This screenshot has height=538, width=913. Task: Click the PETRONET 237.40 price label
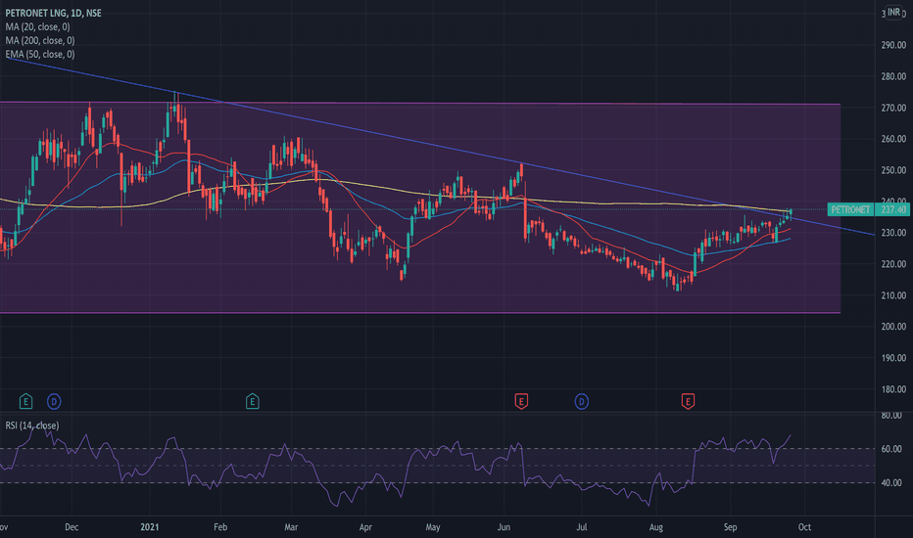pos(868,209)
